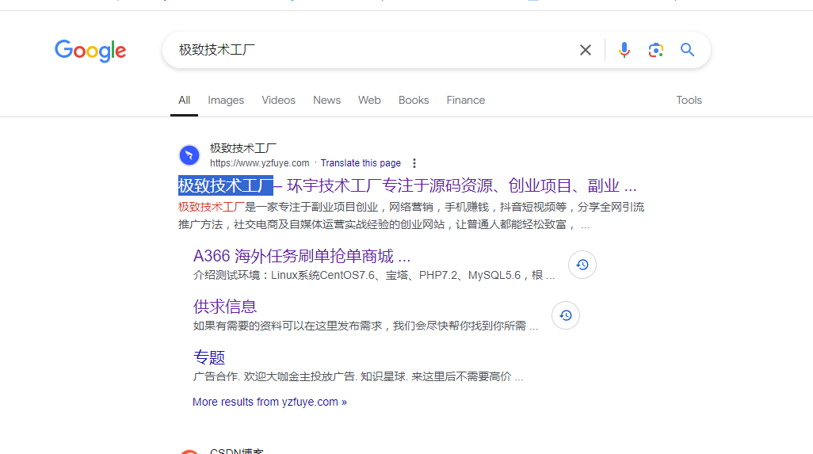Expand the Tools search options

[x=689, y=101]
